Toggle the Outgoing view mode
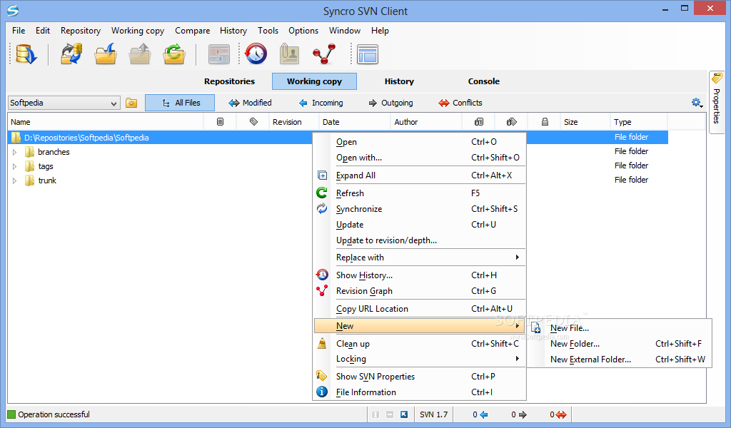Image resolution: width=731 pixels, height=428 pixels. tap(390, 103)
